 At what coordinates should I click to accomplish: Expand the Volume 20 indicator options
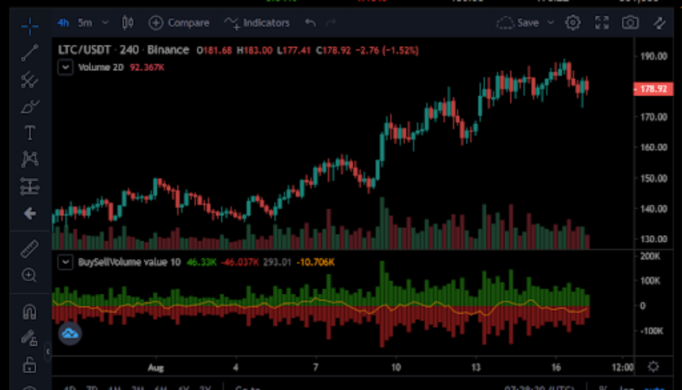(x=64, y=67)
